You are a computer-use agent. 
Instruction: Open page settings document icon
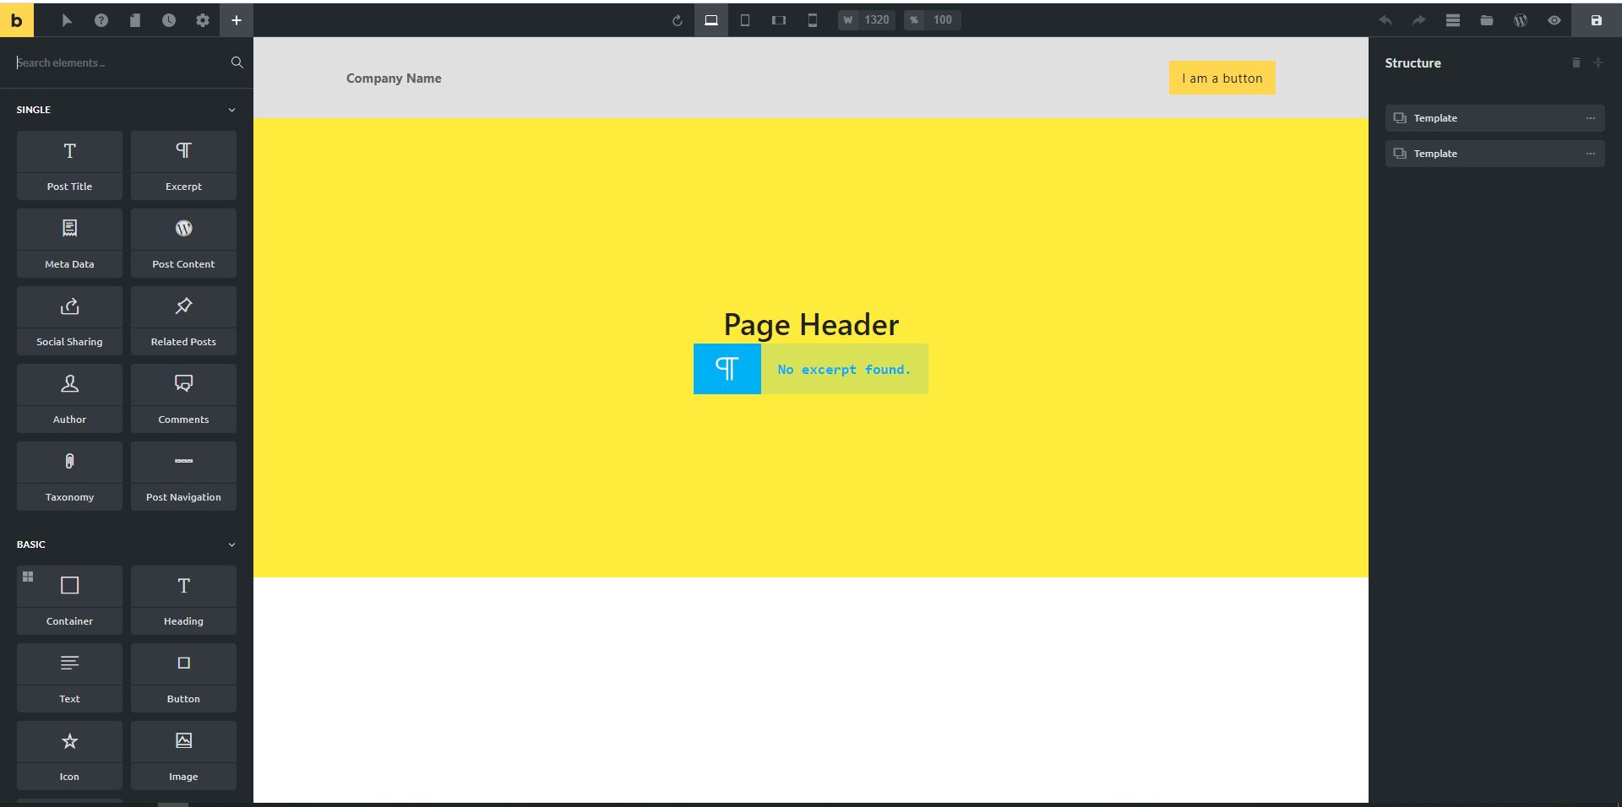(135, 20)
